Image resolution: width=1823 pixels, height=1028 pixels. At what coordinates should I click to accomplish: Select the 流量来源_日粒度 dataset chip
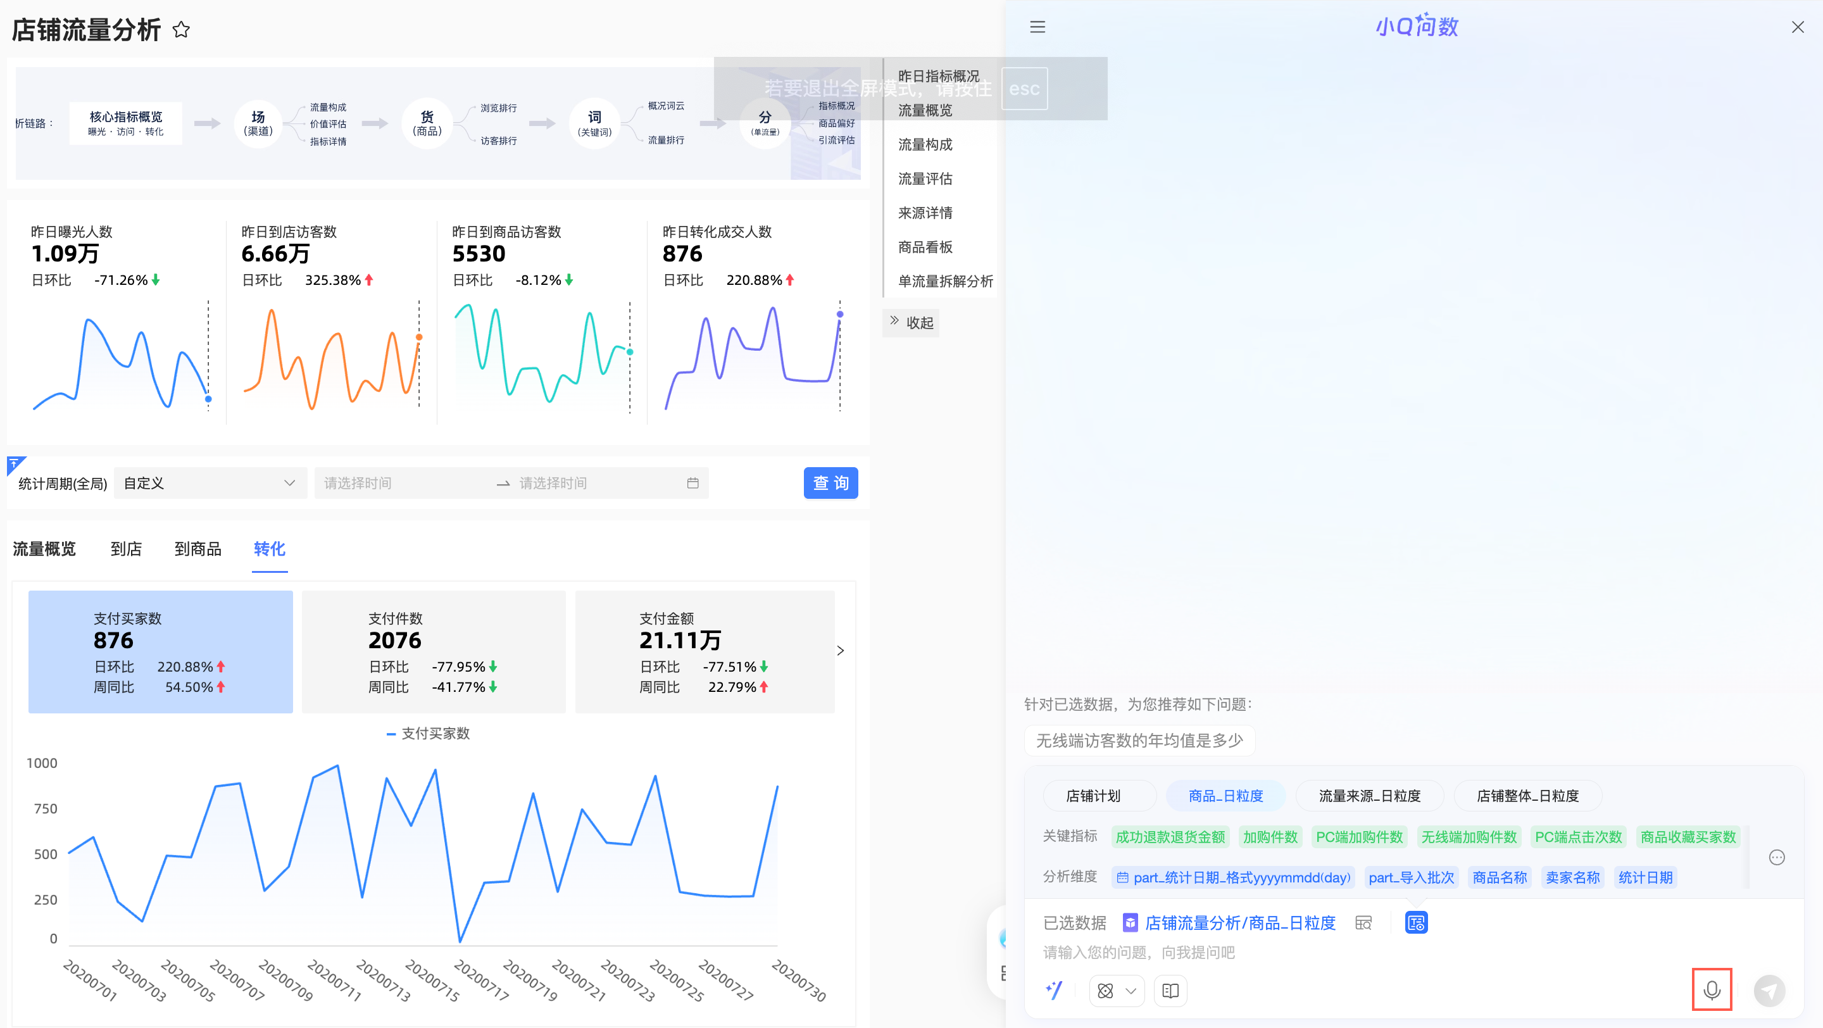coord(1369,796)
